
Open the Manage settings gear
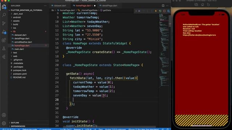(4, 123)
